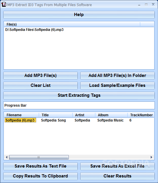Open the Help button
This screenshot has width=158, height=183.
click(x=79, y=15)
